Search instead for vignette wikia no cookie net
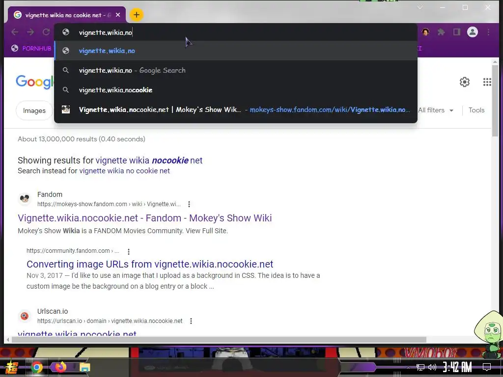503x377 pixels. 124,171
